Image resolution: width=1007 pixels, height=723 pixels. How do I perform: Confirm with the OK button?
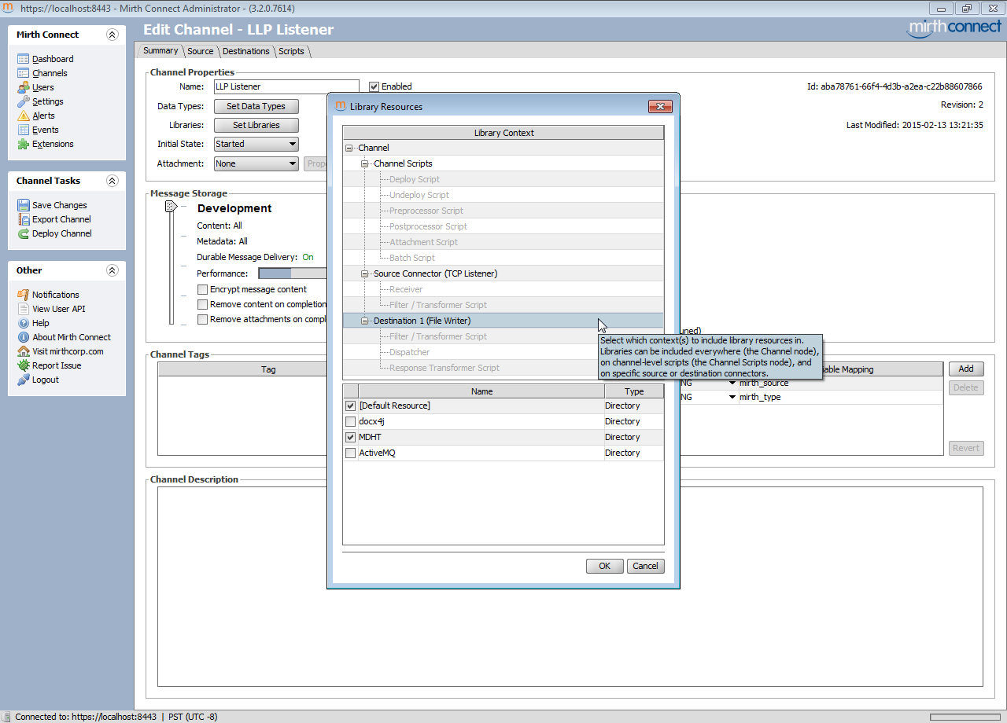pos(605,566)
